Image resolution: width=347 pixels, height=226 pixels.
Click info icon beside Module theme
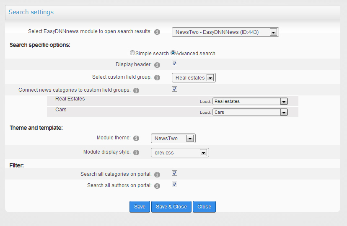coord(136,138)
